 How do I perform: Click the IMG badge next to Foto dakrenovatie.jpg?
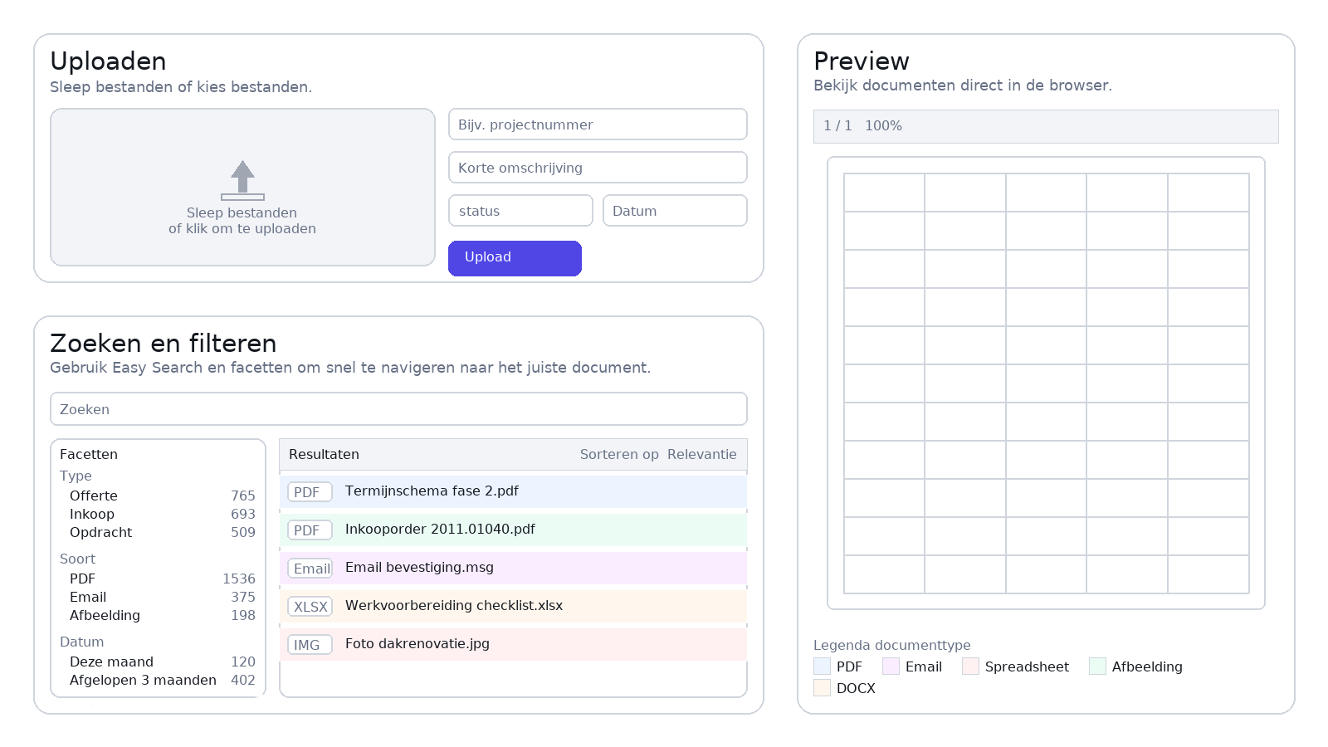[x=309, y=644]
